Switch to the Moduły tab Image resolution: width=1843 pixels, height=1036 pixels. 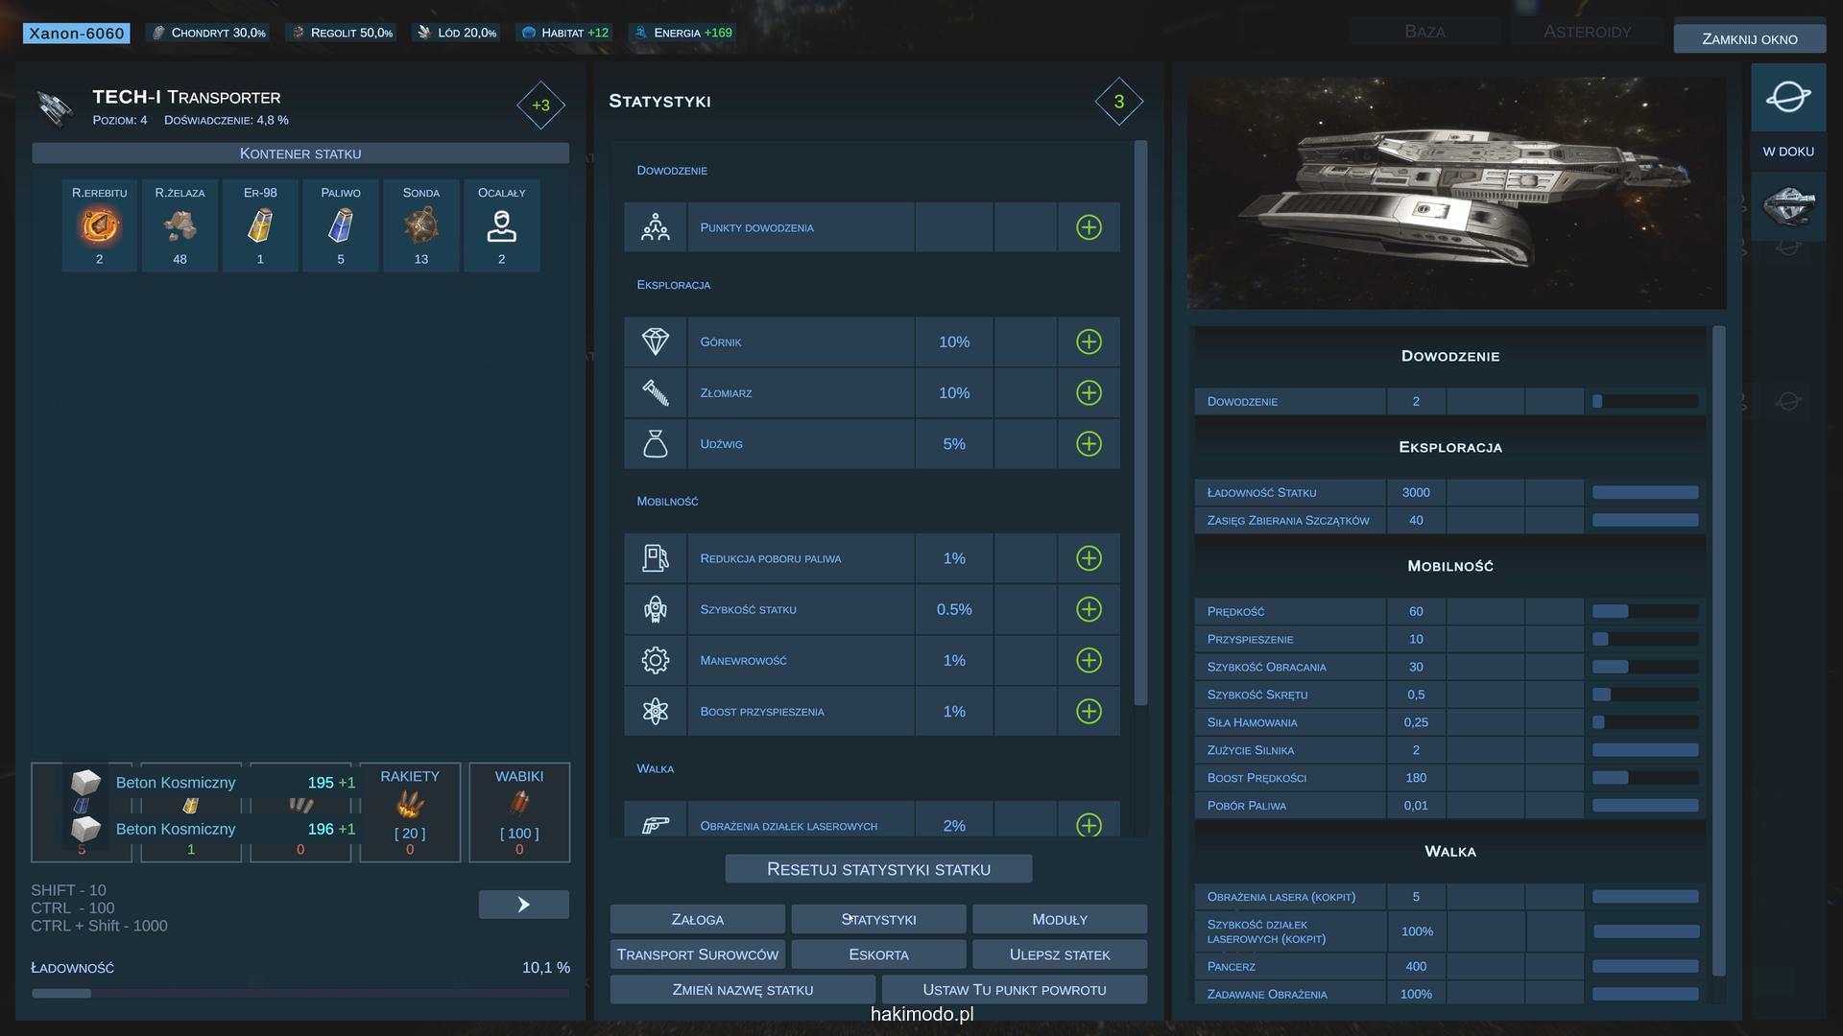tap(1059, 919)
